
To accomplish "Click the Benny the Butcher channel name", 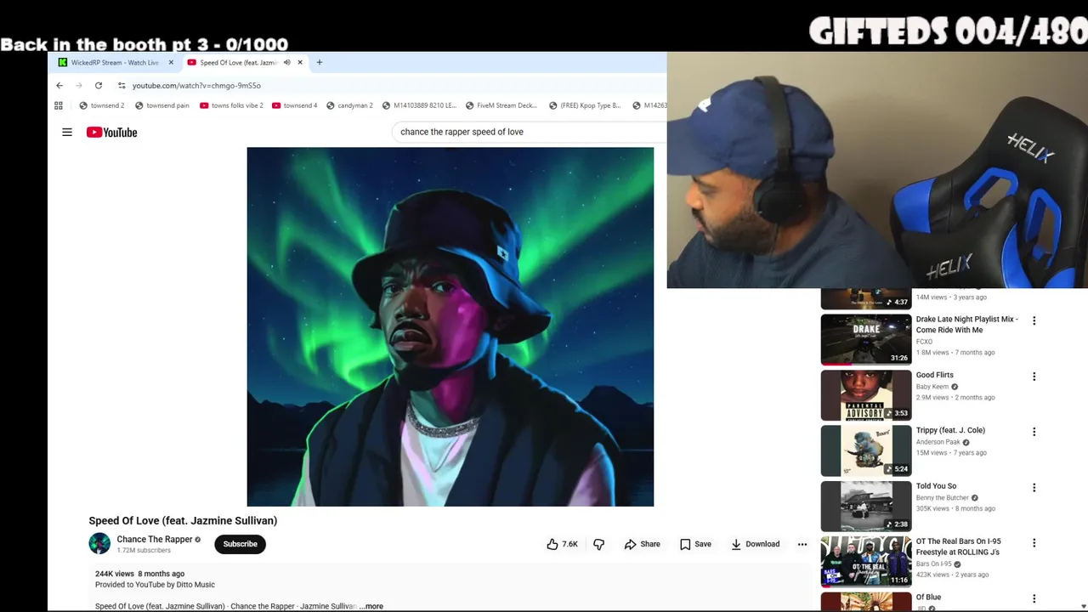I will pyautogui.click(x=942, y=498).
